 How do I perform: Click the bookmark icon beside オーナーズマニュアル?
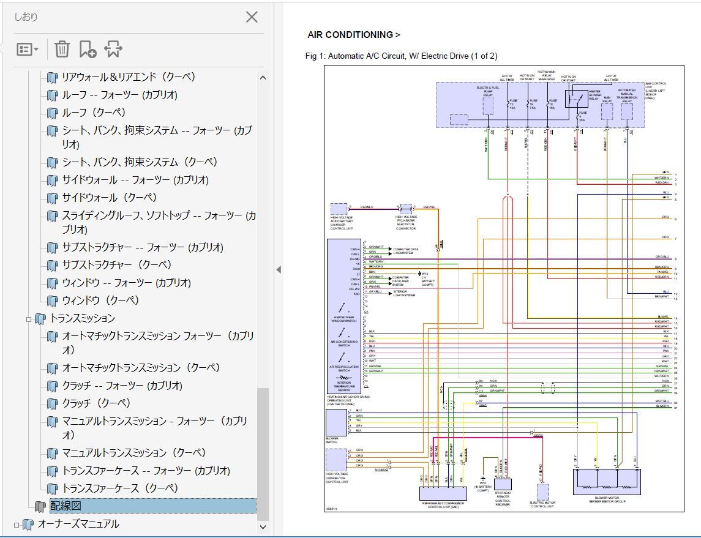tap(28, 525)
